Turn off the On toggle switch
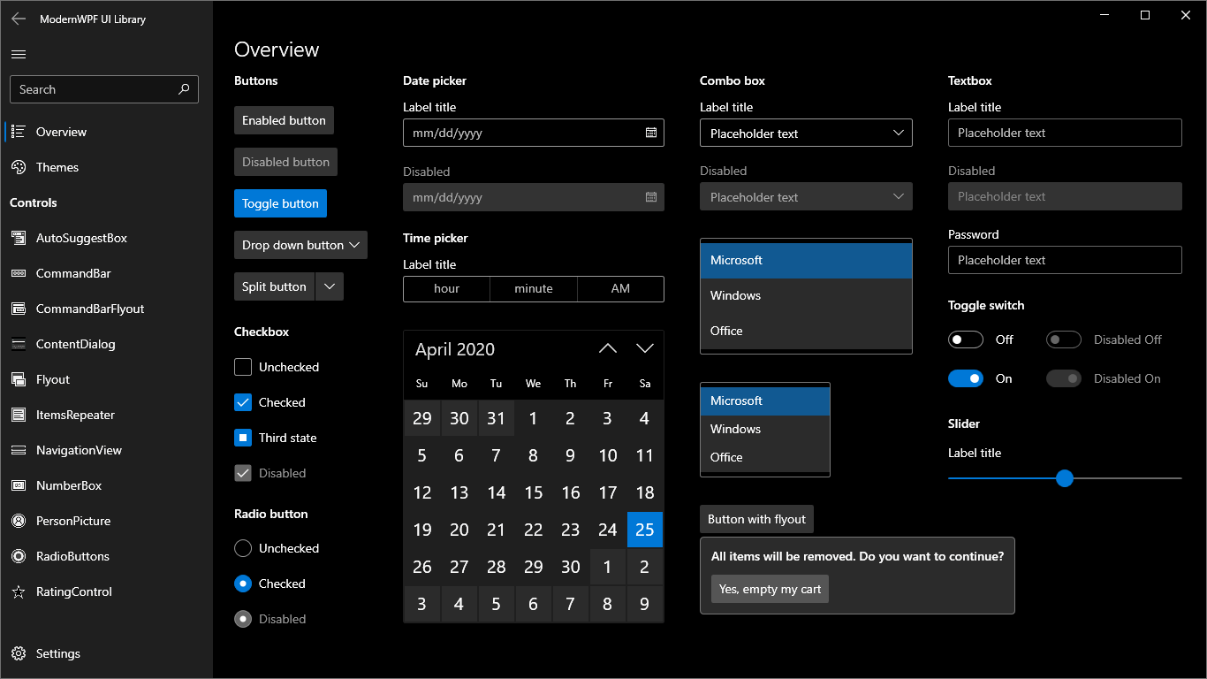Viewport: 1207px width, 679px height. pyautogui.click(x=966, y=378)
